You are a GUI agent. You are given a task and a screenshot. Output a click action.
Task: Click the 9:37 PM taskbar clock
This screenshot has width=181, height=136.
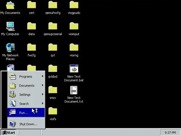pyautogui.click(x=170, y=133)
